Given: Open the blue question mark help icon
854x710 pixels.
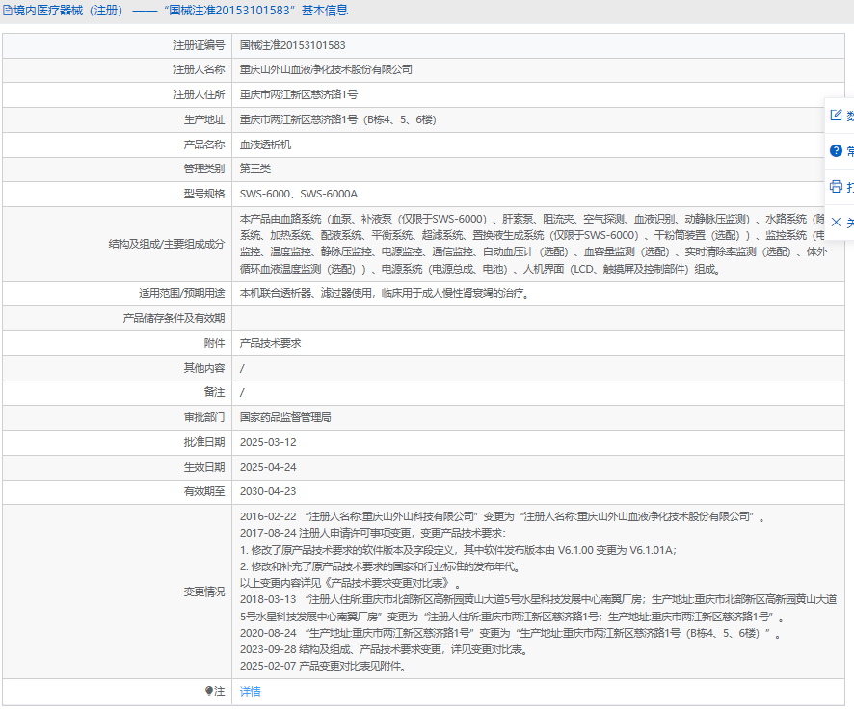Looking at the screenshot, I should click(x=836, y=151).
